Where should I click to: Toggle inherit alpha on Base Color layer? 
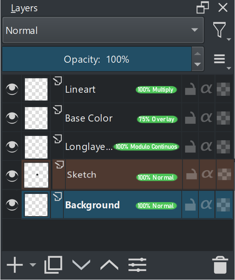[207, 118]
